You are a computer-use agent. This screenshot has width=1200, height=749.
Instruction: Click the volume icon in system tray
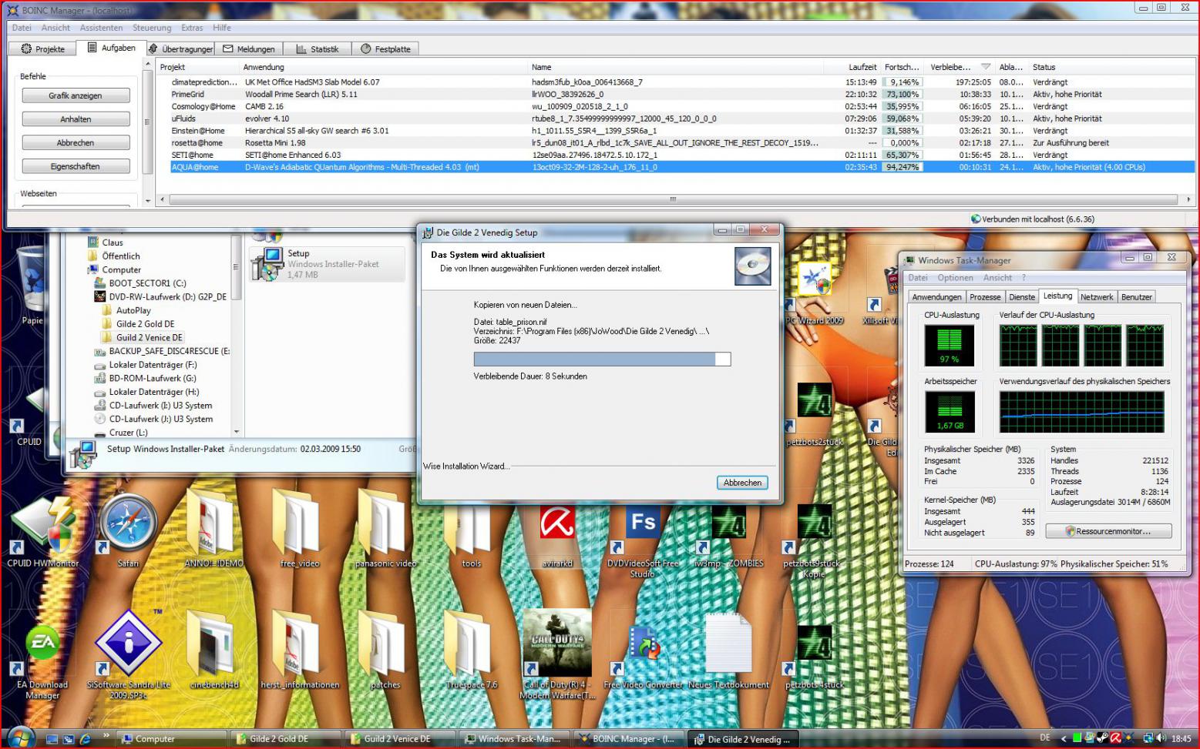pyautogui.click(x=1161, y=738)
